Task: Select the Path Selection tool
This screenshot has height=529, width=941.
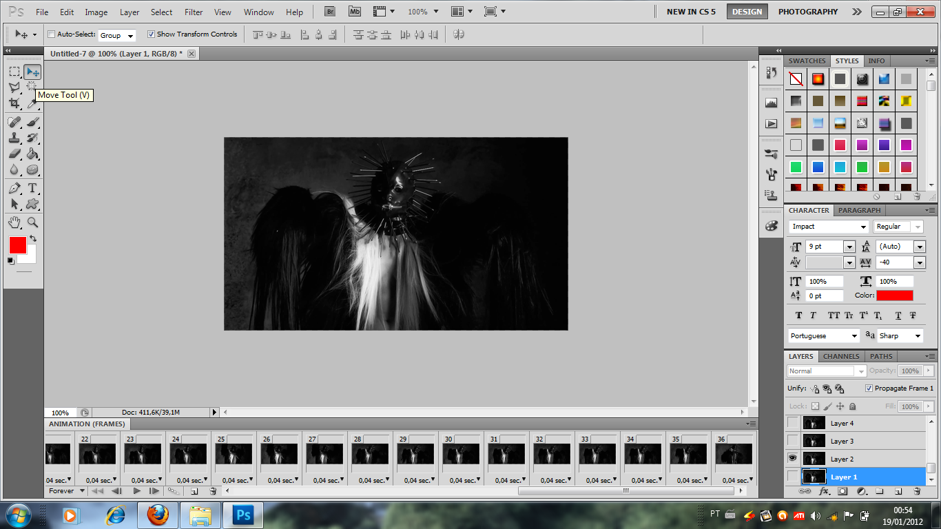Action: pos(14,204)
